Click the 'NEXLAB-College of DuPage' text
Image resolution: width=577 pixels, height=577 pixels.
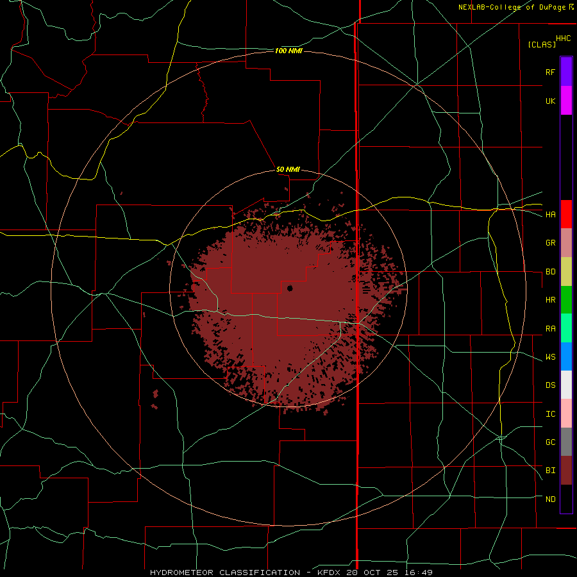tap(512, 7)
